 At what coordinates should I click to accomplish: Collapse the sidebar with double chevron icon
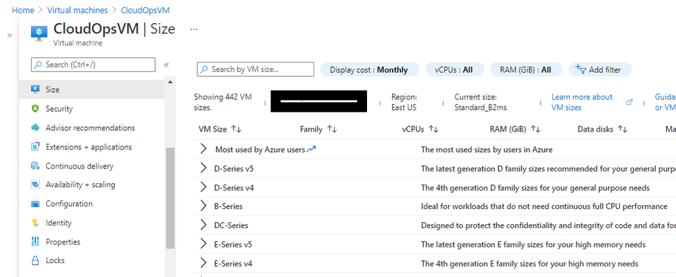tap(166, 65)
